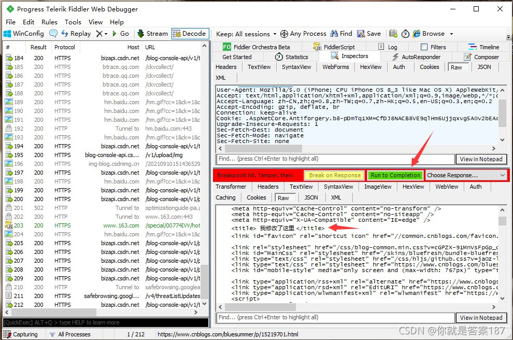
Task: Click the comment speech bubble icon
Action: click(53, 34)
